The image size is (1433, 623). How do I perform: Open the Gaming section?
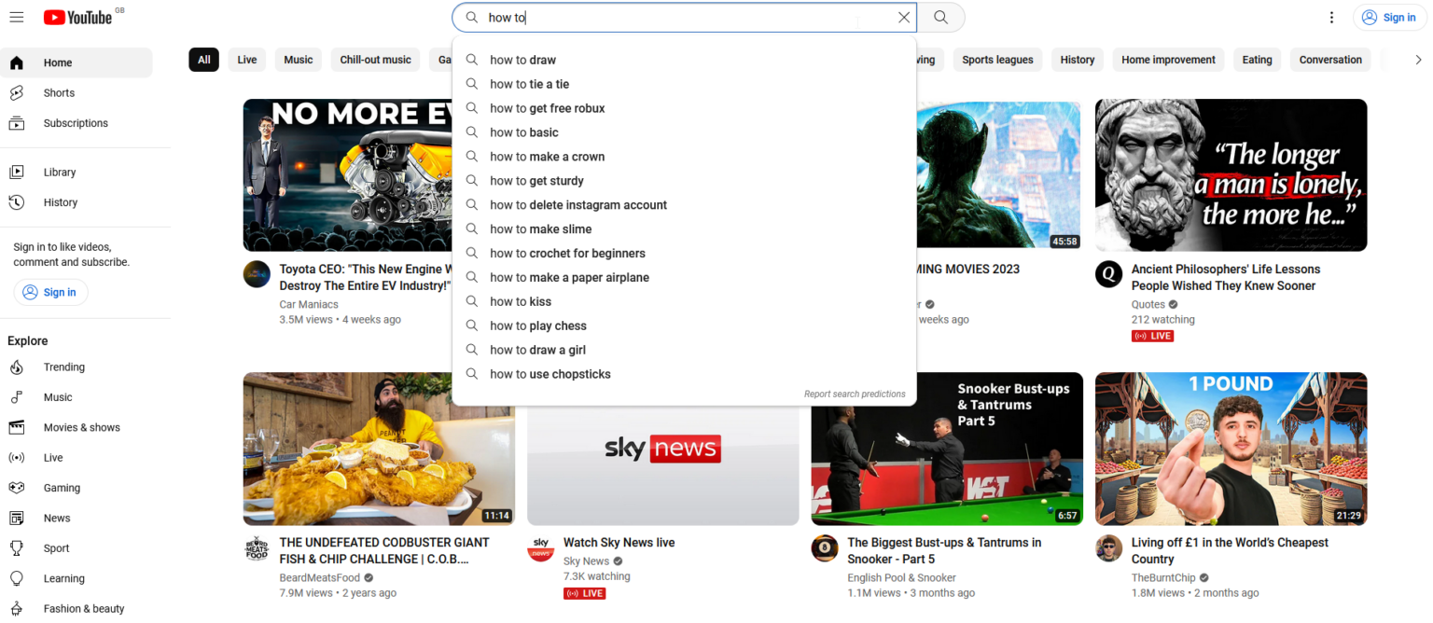click(62, 488)
